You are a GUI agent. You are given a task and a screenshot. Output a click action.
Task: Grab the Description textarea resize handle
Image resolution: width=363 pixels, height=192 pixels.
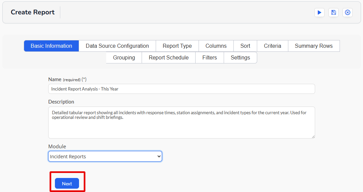[313, 137]
